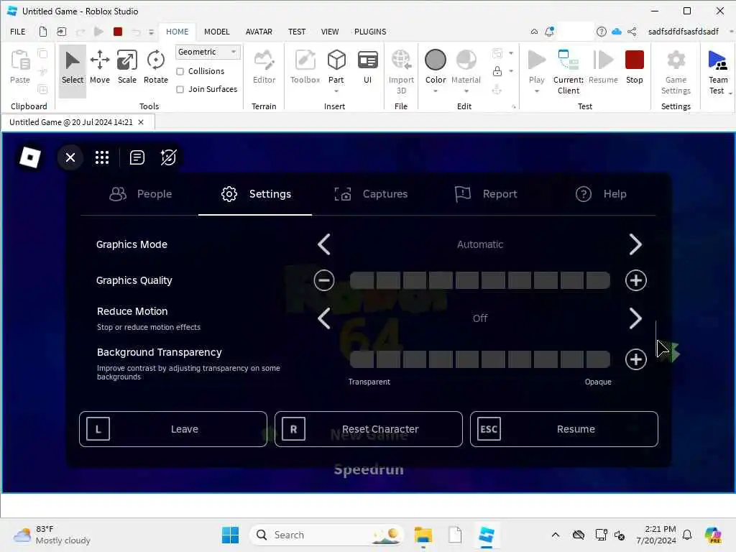
Task: Click the Graphics Quality slider bar
Action: (x=479, y=280)
